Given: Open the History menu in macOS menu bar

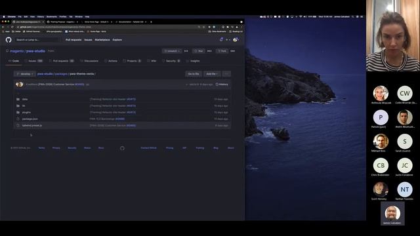Looking at the screenshot, I should click(41, 16).
